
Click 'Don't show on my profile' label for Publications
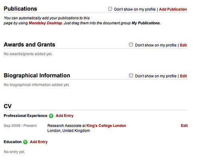pos(135,9)
